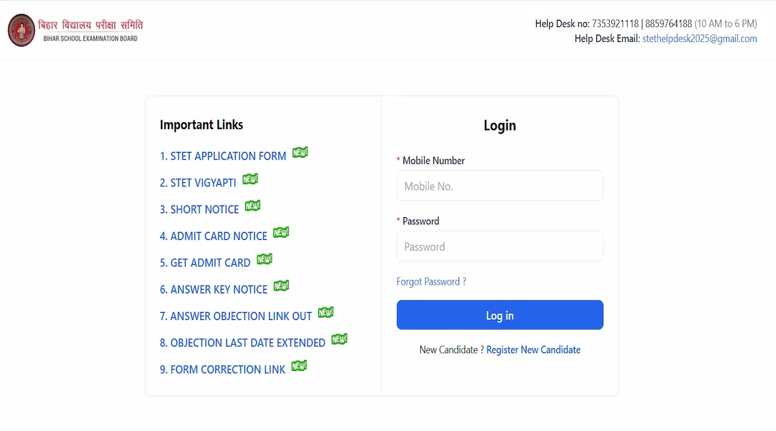The width and height of the screenshot is (776, 431).
Task: View the Short Notice link
Action: click(x=199, y=209)
